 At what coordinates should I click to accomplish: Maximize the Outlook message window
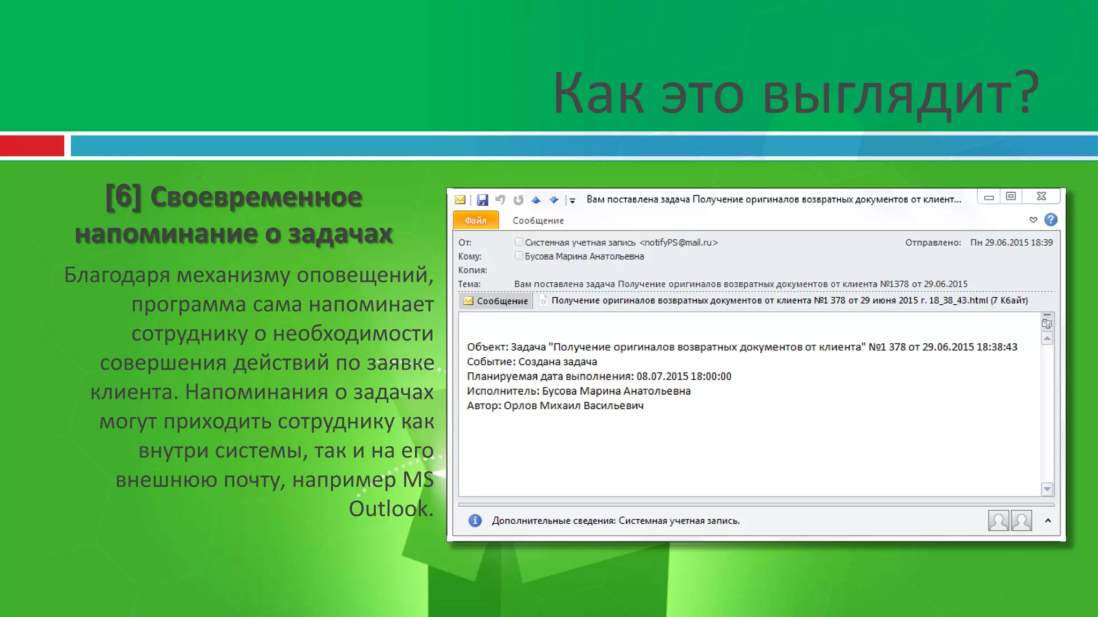(1011, 197)
